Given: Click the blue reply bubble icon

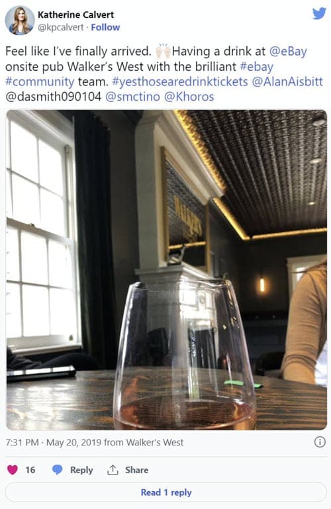Looking at the screenshot, I should 58,470.
